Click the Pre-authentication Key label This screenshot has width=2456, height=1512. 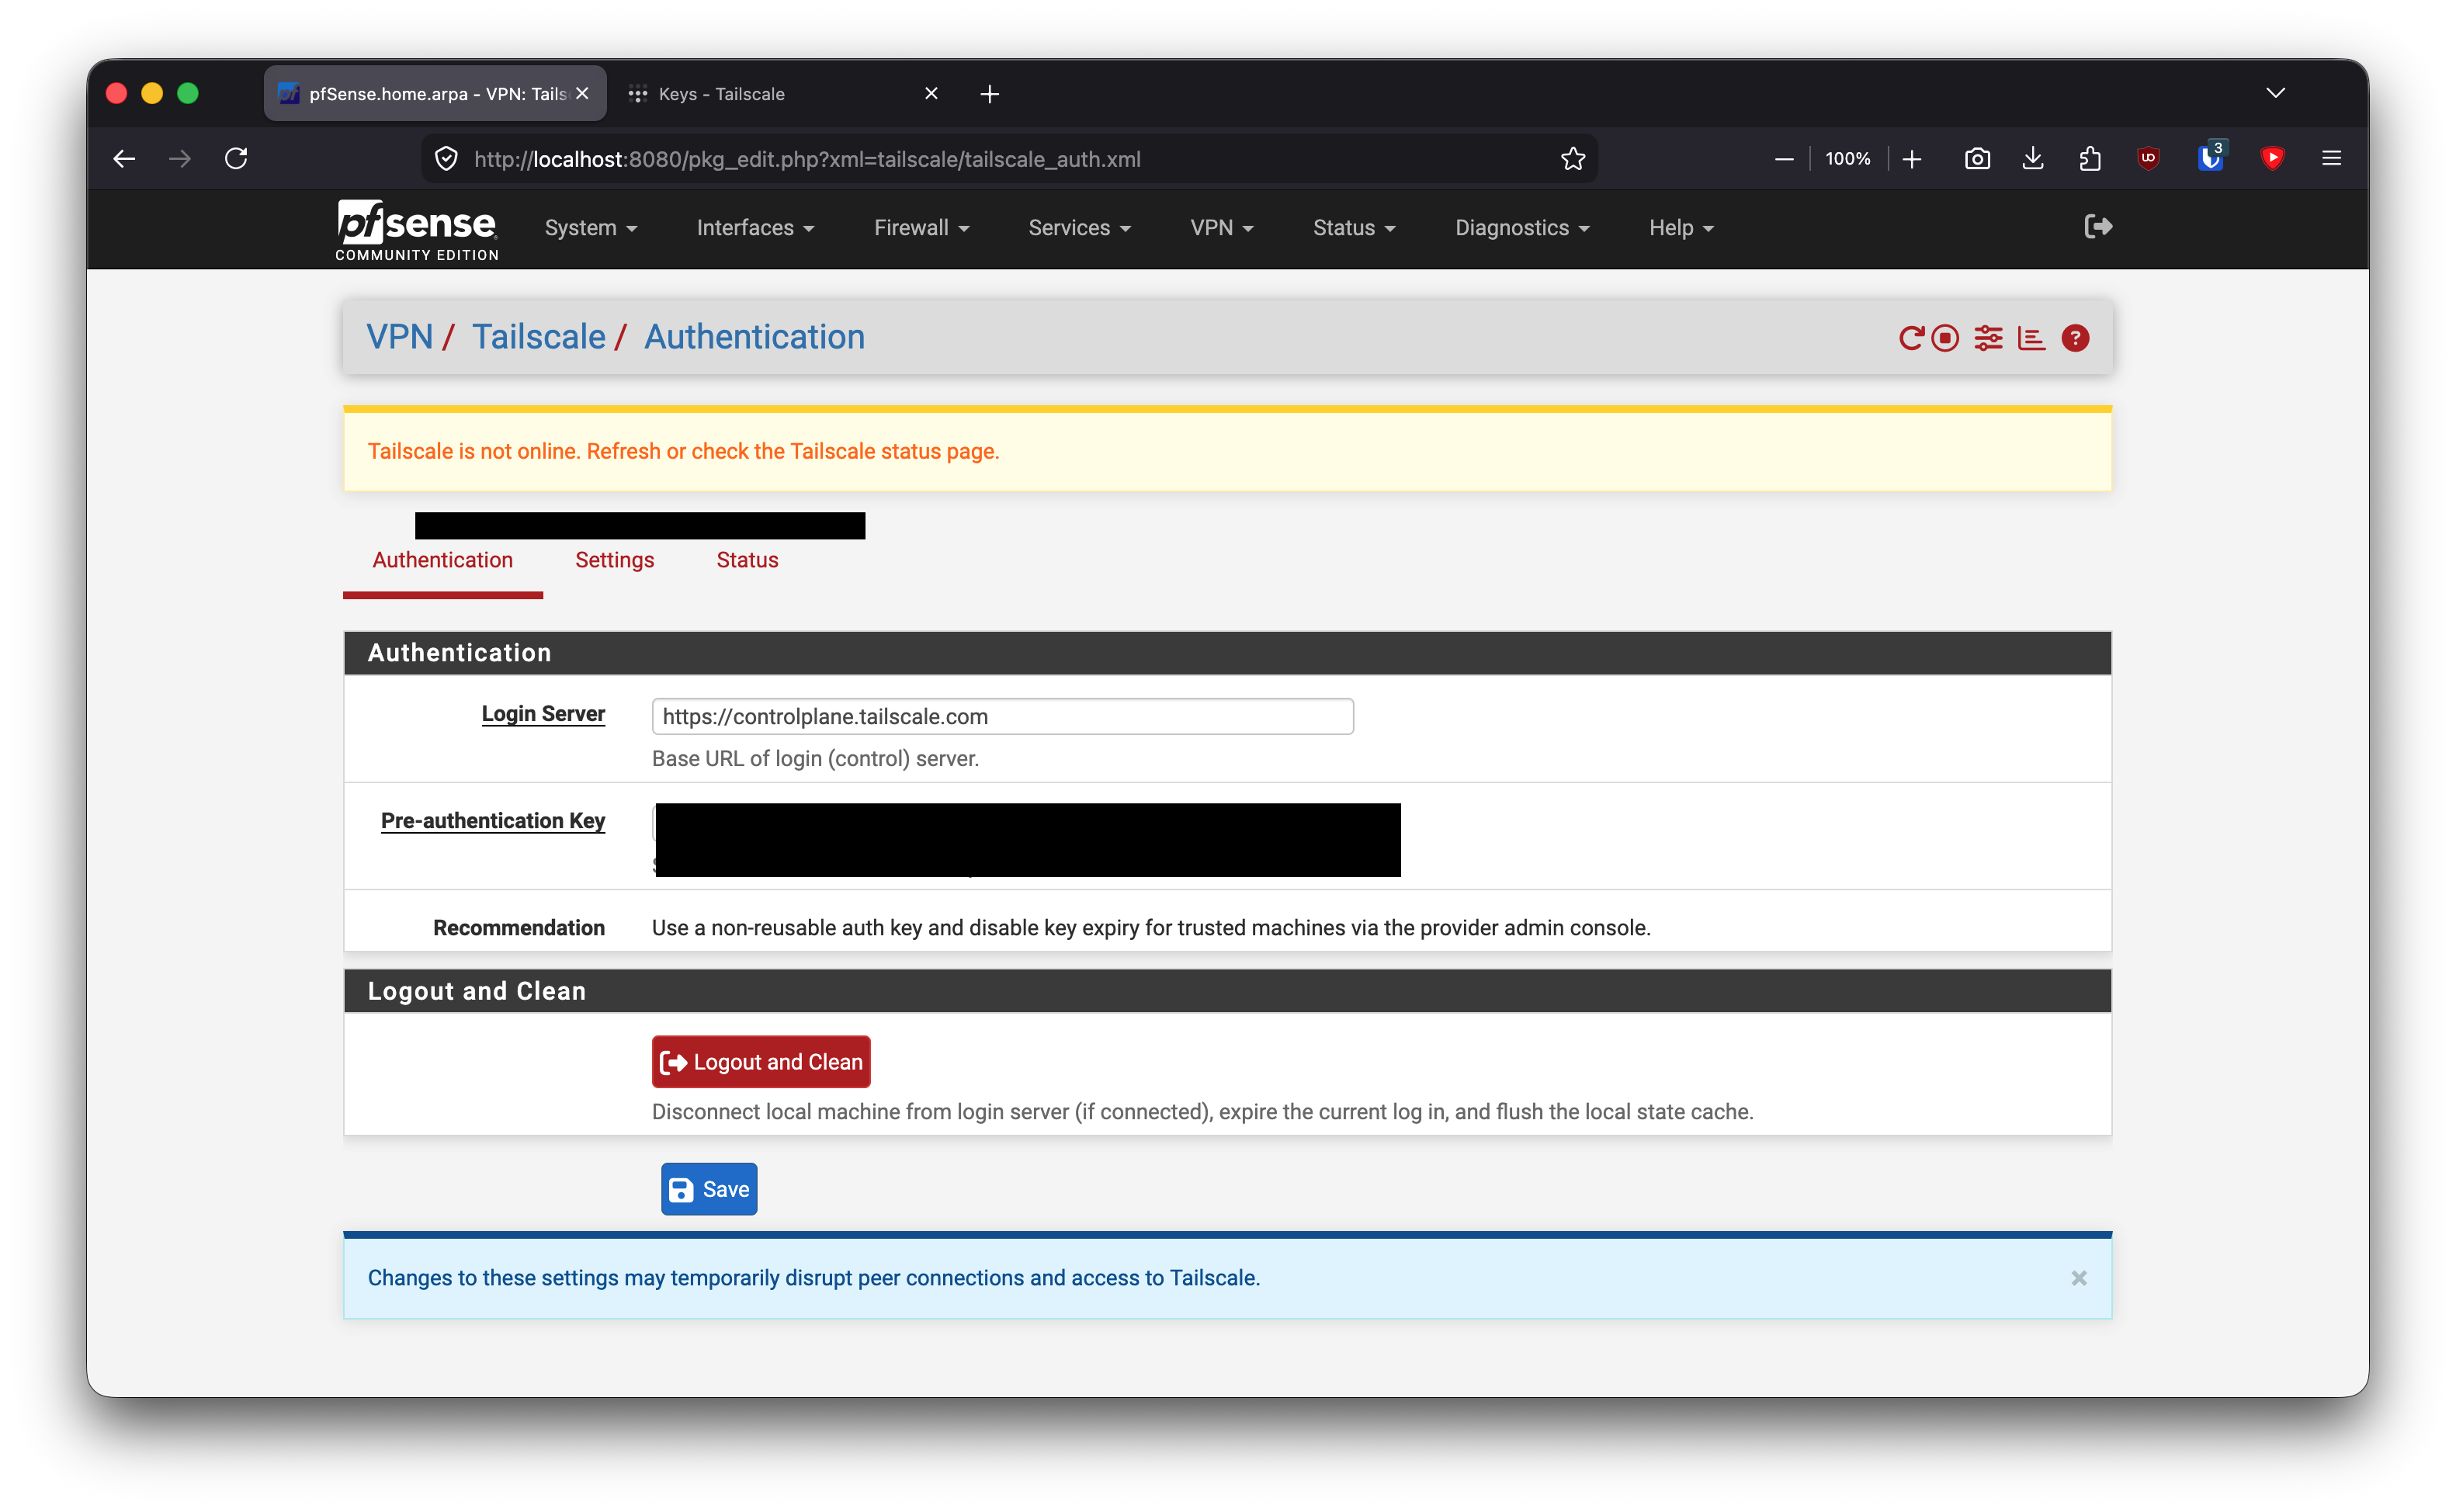tap(492, 820)
